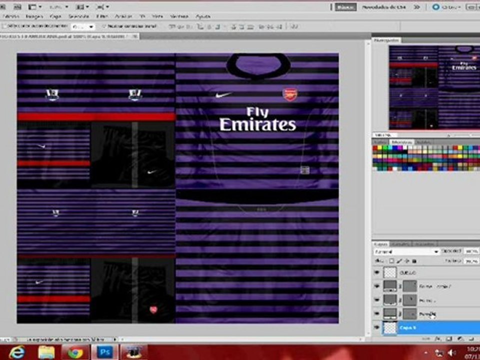This screenshot has width=480, height=360.
Task: Open Internet Explorer from the taskbar
Action: 16,352
